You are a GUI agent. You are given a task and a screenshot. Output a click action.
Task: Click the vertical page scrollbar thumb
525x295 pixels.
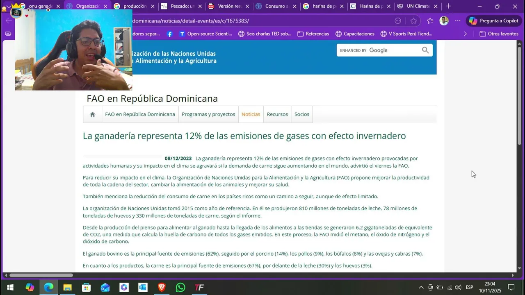pos(519,95)
